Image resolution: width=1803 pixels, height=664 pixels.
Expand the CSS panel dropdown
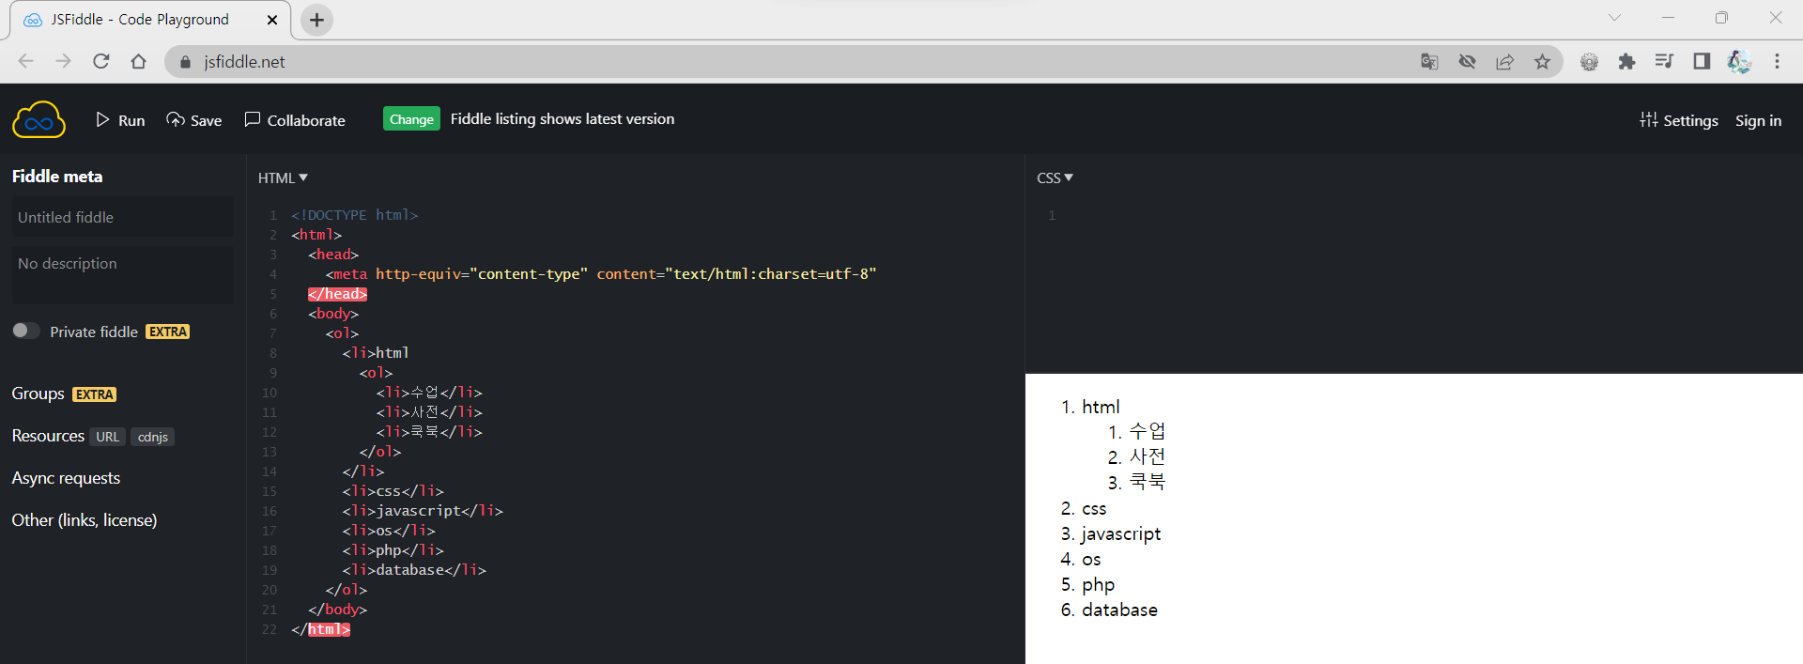[1055, 178]
